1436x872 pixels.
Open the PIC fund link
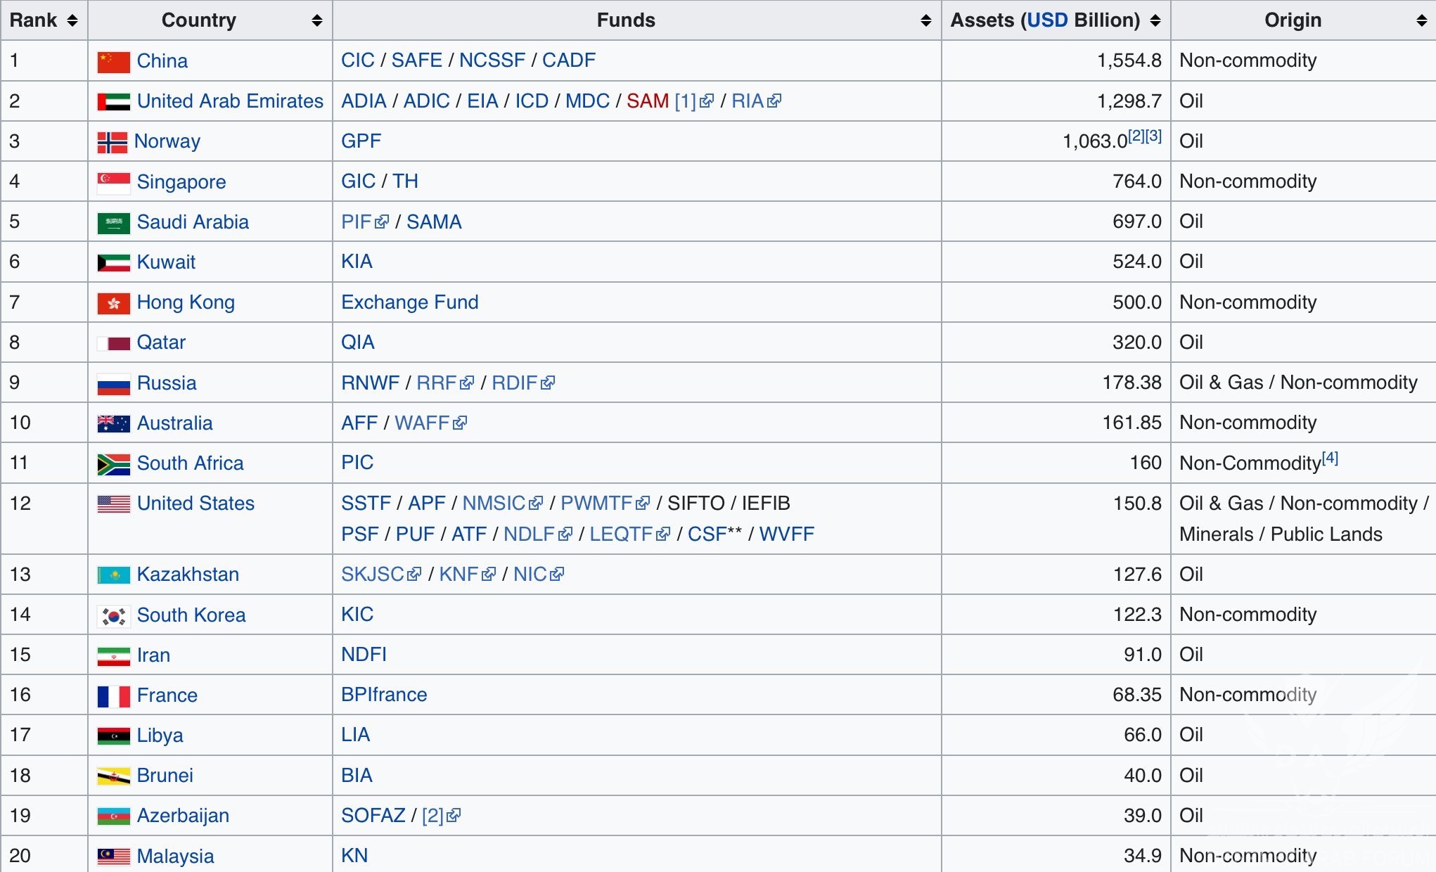357,463
